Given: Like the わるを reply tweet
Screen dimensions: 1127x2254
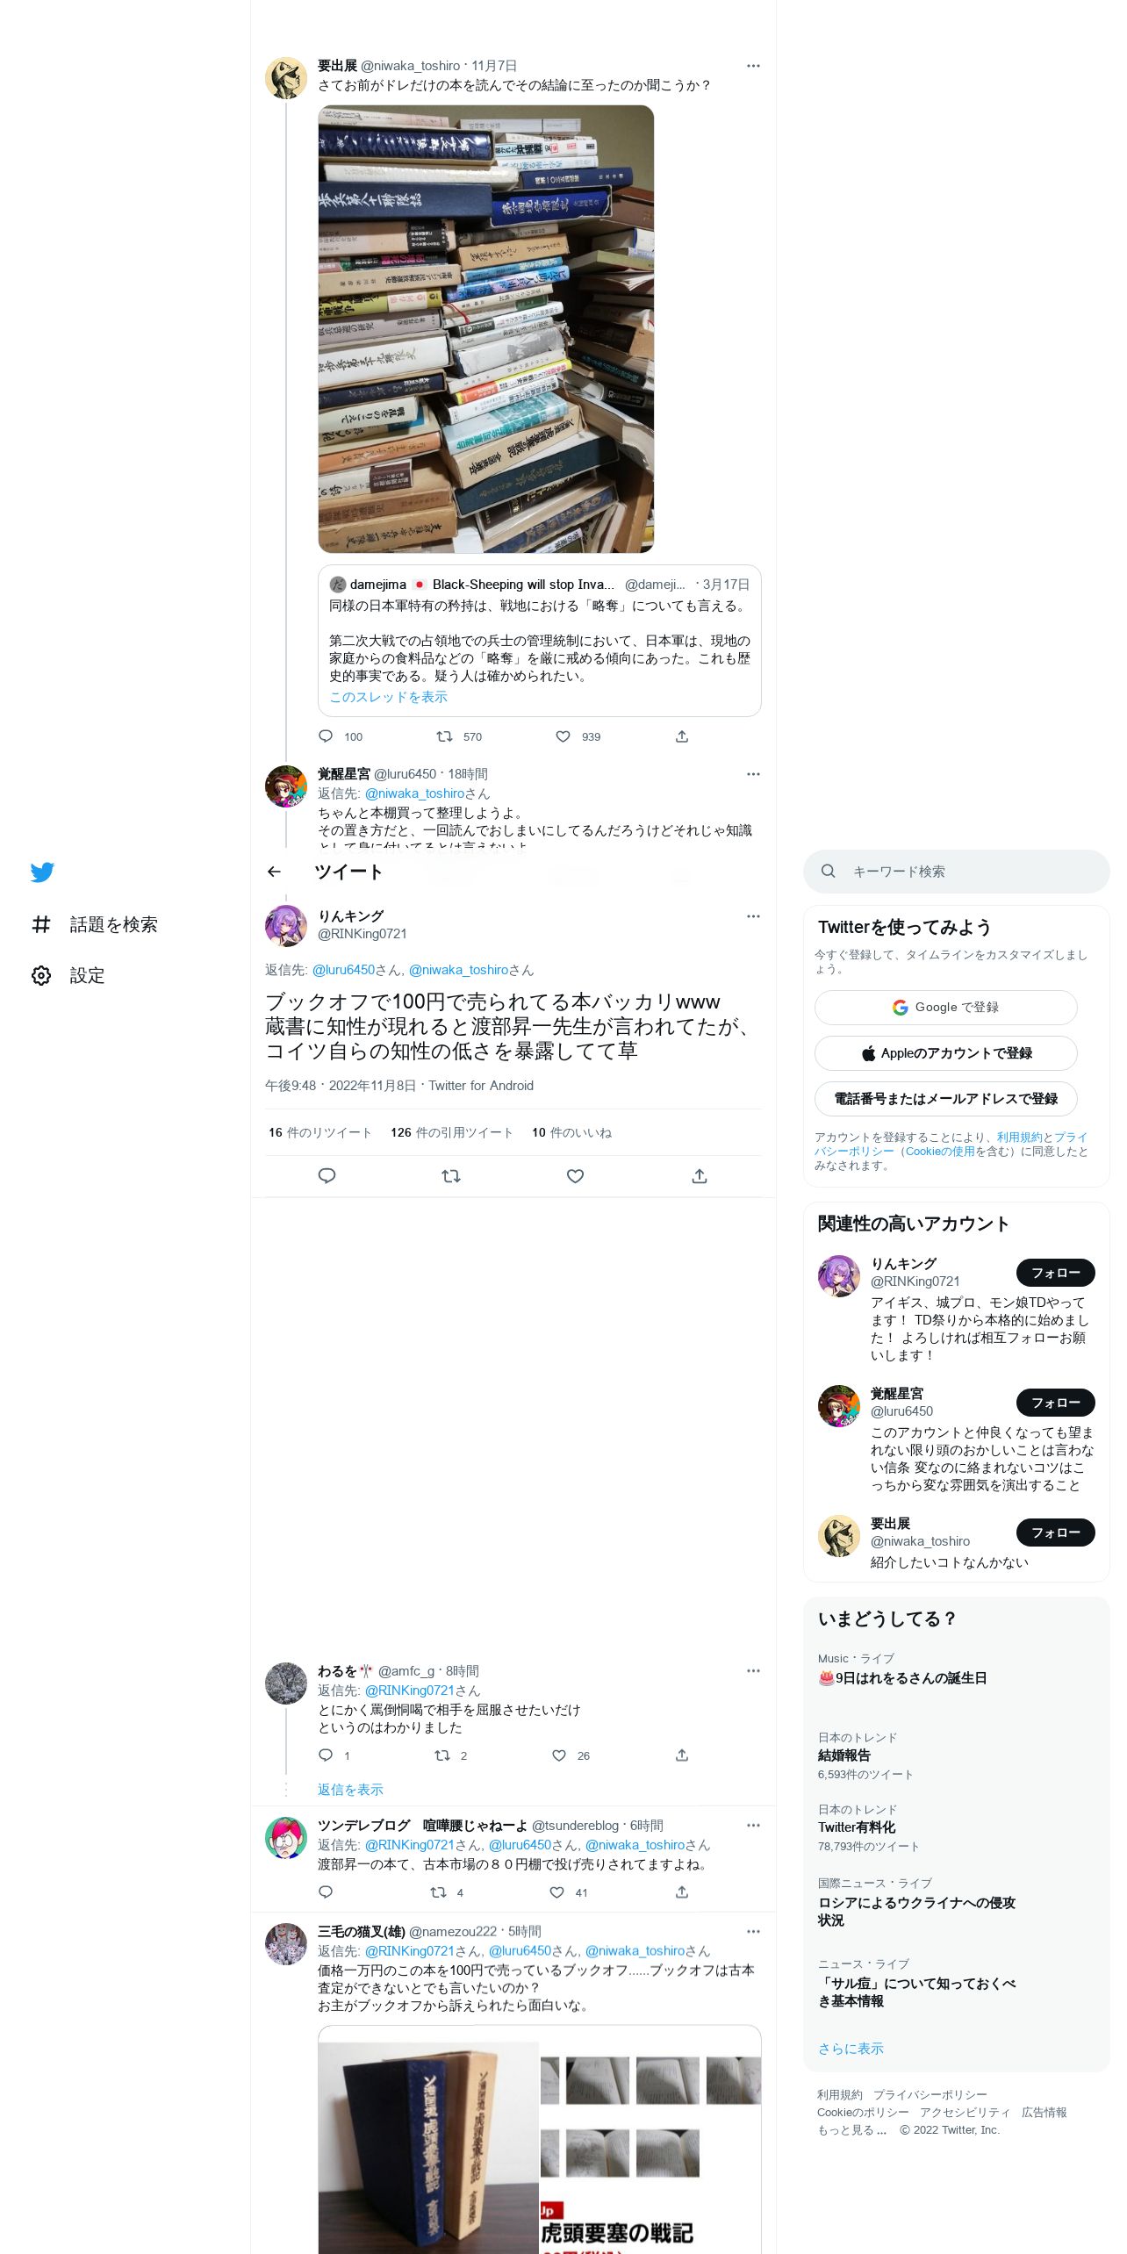Looking at the screenshot, I should (x=559, y=1755).
